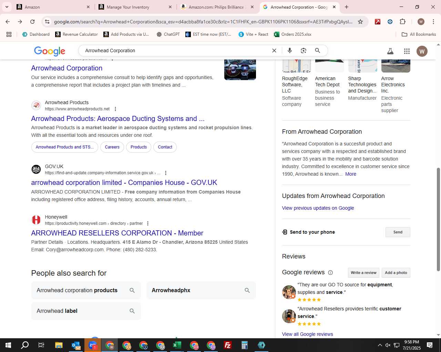The width and height of the screenshot is (441, 352).
Task: Search Arrowhead label related suggestion
Action: pyautogui.click(x=86, y=311)
